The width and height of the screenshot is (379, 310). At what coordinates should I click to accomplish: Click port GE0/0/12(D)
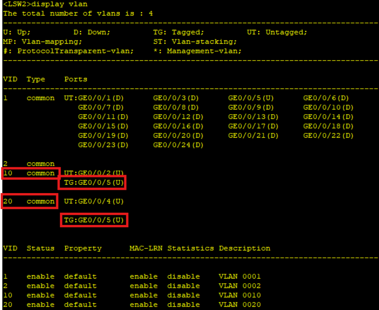click(178, 117)
